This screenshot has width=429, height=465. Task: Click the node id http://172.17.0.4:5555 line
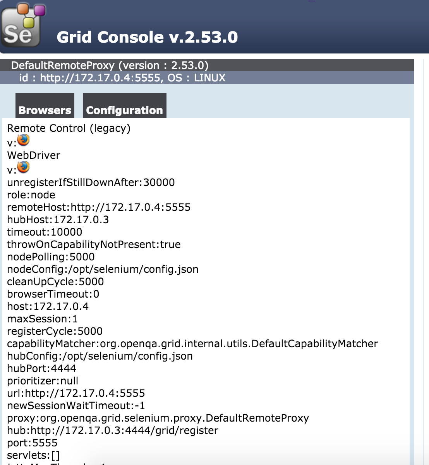click(122, 78)
